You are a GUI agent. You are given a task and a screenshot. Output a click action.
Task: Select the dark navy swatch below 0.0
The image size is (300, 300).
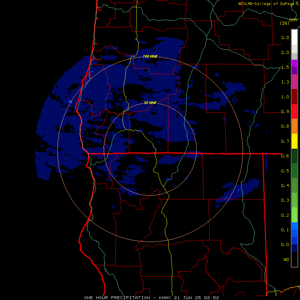tap(294, 248)
